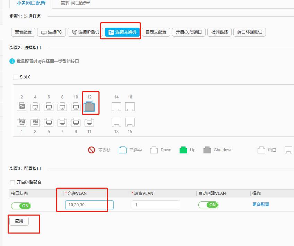Image resolution: width=294 pixels, height=246 pixels.
Task: Select port 3 icon
Action: [x=35, y=122]
